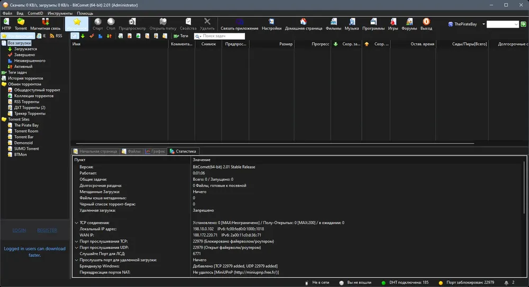Open a Torrent file via toolbar icon
This screenshot has height=287, width=529.
[x=21, y=24]
